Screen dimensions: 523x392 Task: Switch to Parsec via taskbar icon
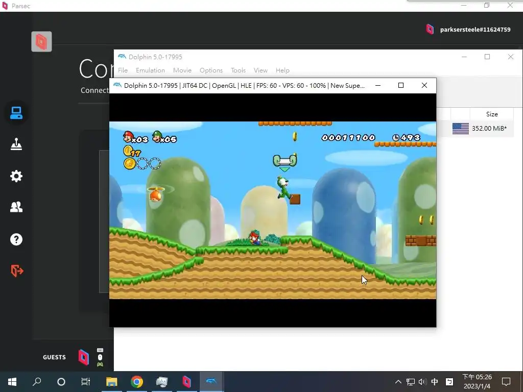pyautogui.click(x=186, y=381)
